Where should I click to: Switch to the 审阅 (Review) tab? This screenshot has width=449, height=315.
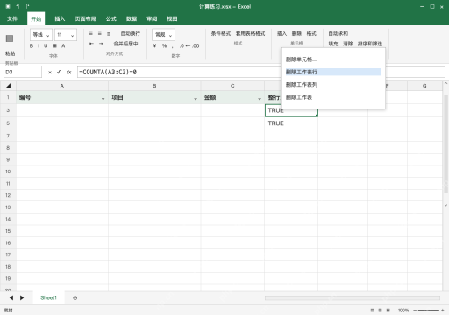(x=152, y=18)
